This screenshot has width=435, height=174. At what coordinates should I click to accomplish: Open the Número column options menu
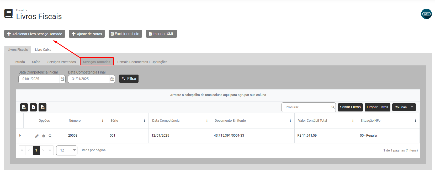pos(103,120)
